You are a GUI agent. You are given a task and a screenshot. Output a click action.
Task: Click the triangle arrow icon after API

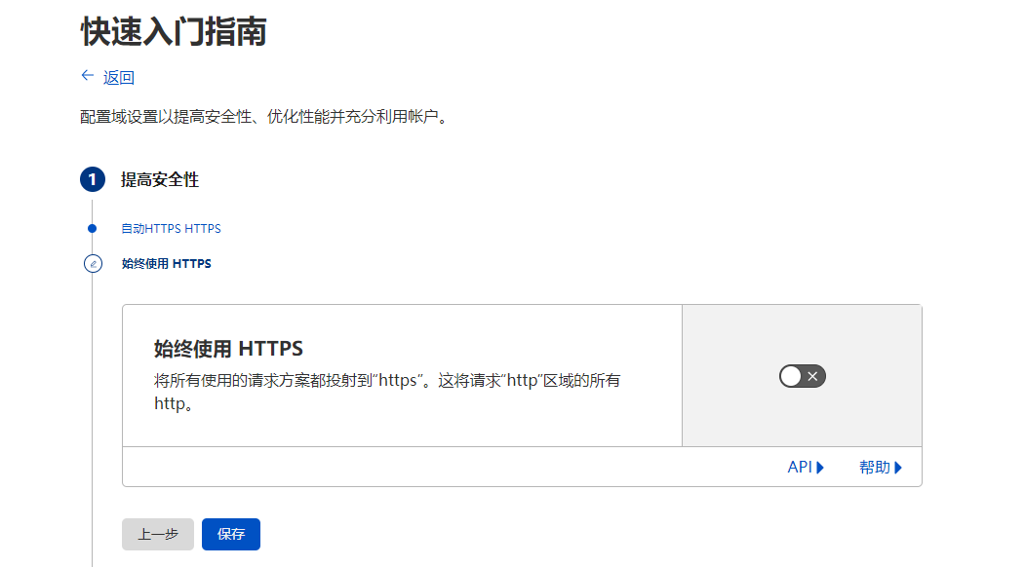coord(820,467)
